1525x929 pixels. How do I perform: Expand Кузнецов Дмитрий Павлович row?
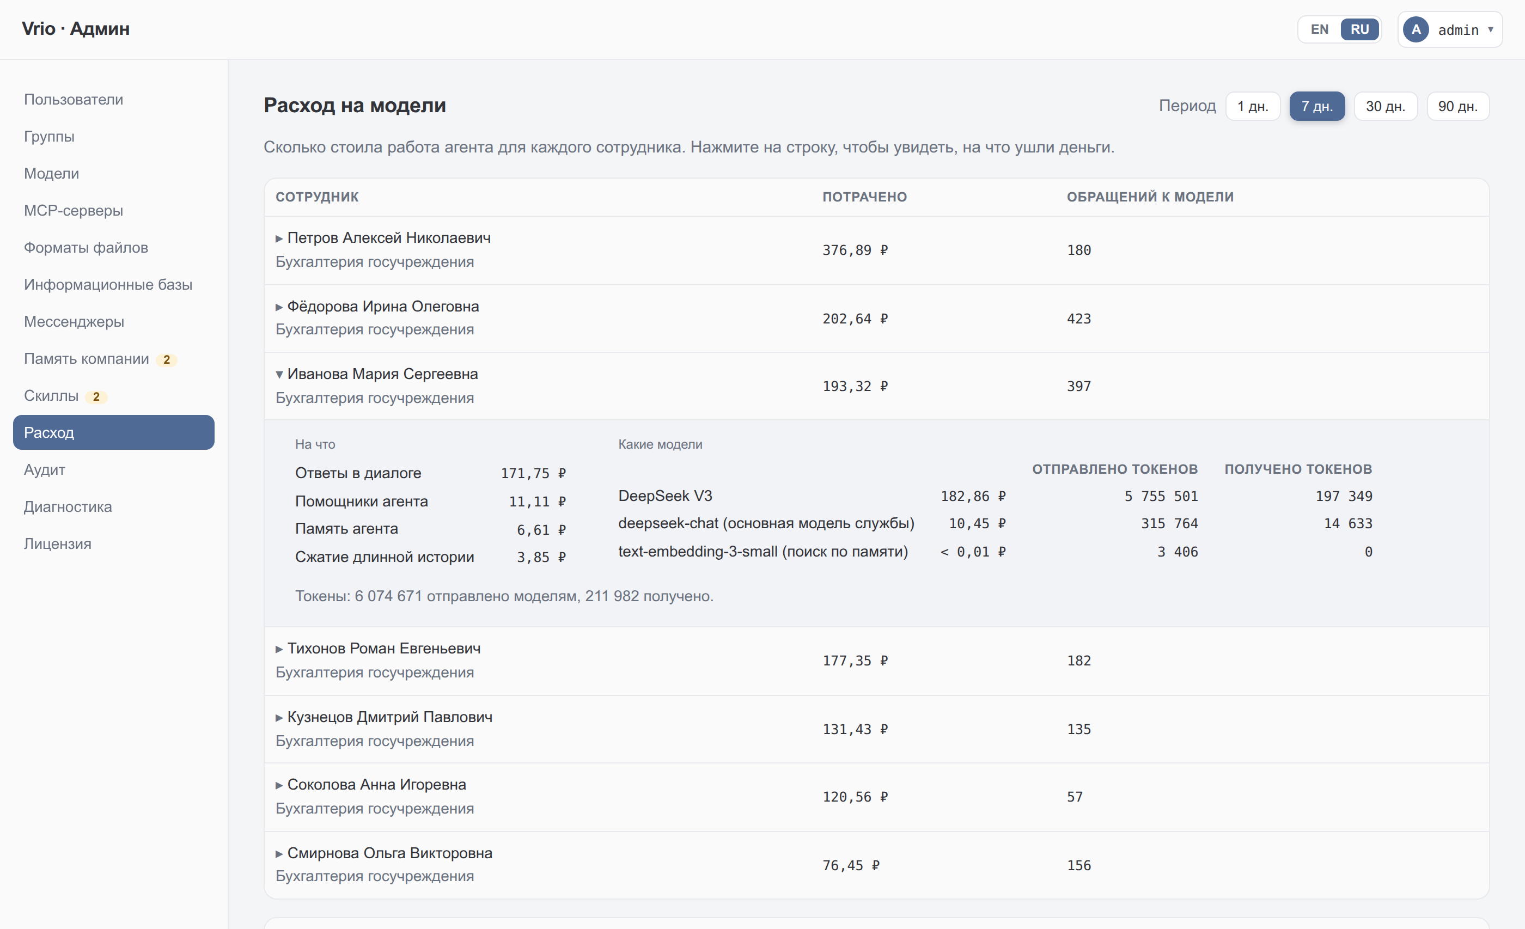876,729
